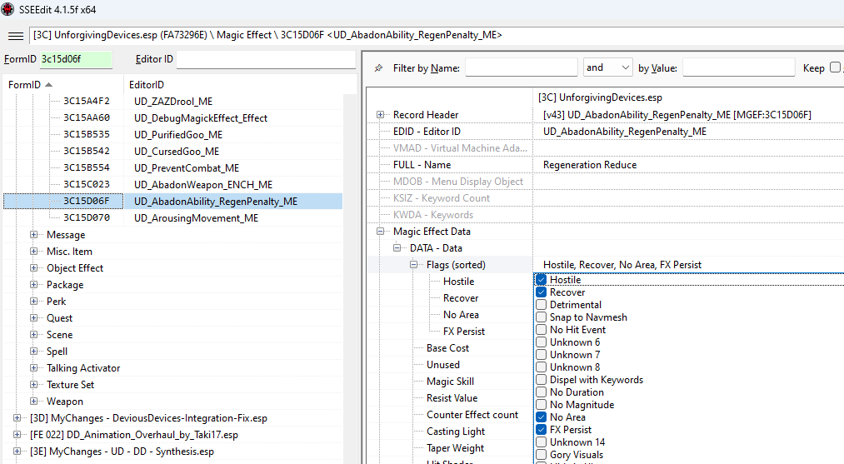Click the Editor ID search field
This screenshot has width=844, height=464.
click(x=266, y=59)
